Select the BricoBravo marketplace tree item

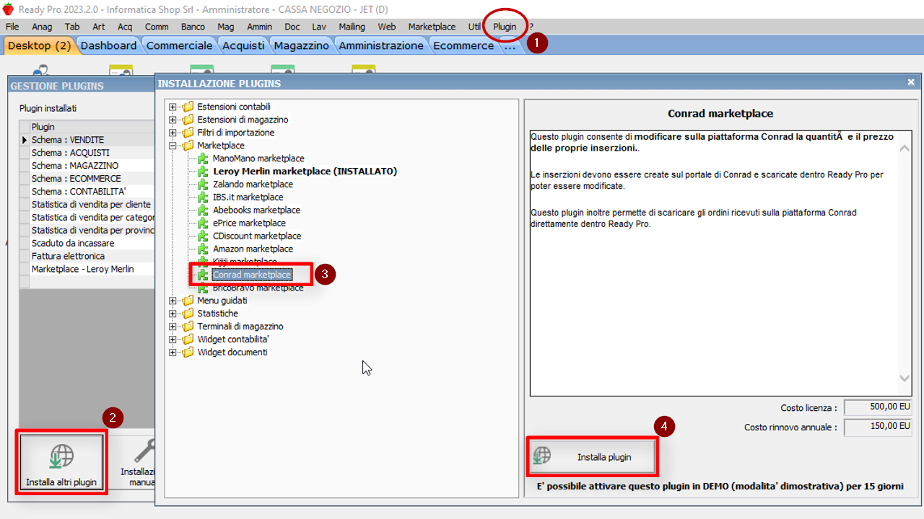[x=258, y=288]
